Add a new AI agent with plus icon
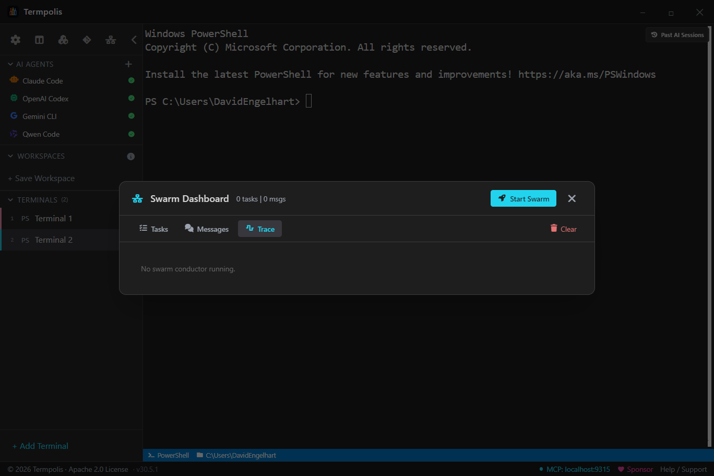This screenshot has height=476, width=714. (128, 64)
